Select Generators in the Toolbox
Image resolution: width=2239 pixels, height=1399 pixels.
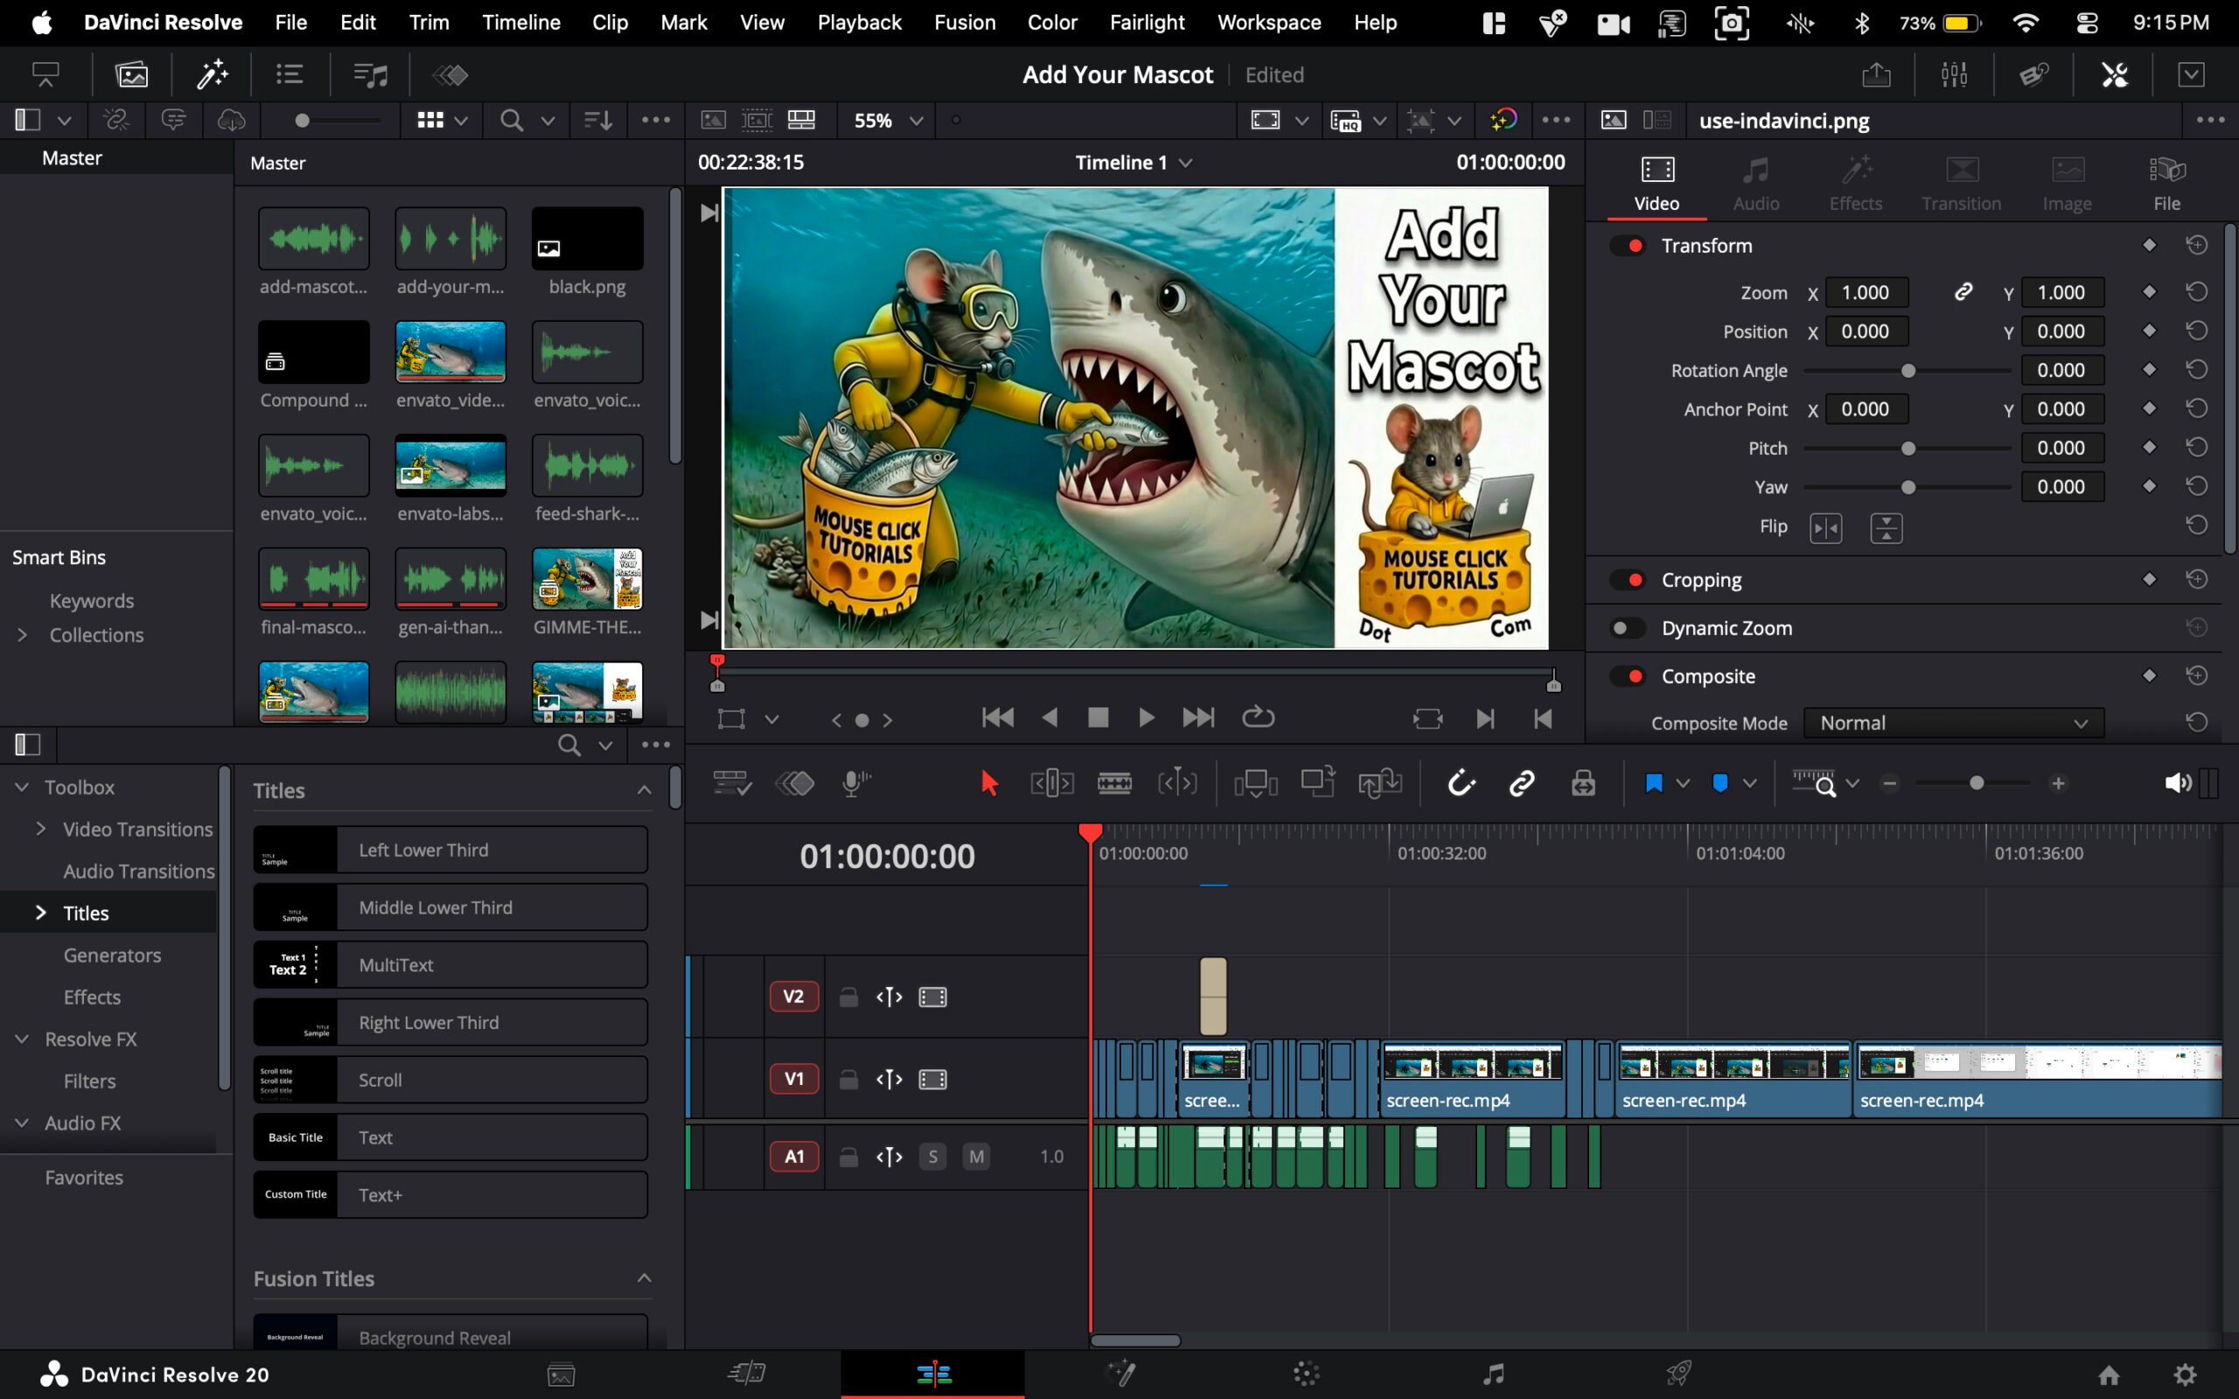coord(112,955)
